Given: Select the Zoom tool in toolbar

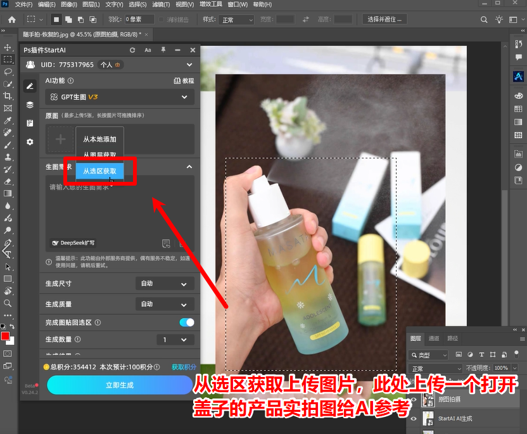Looking at the screenshot, I should coord(8,303).
